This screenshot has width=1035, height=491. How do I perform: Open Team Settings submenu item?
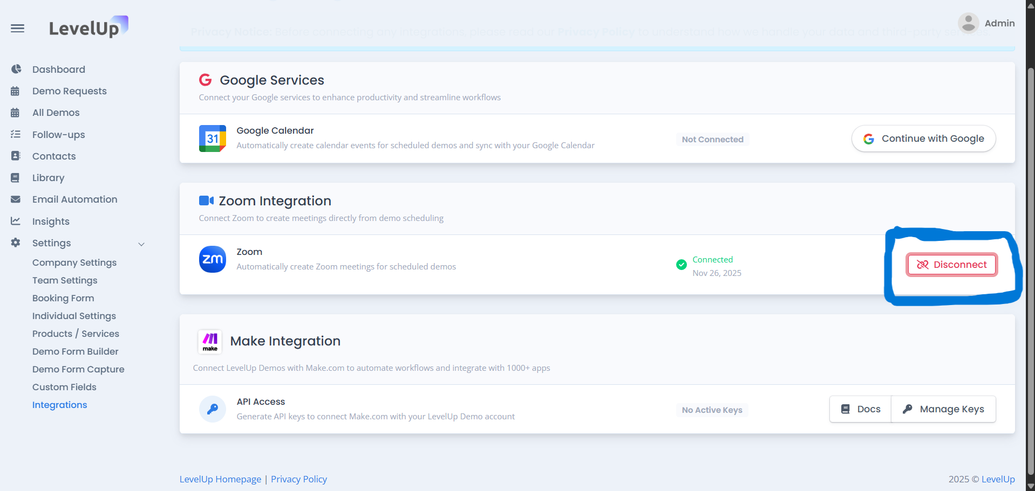click(x=65, y=280)
